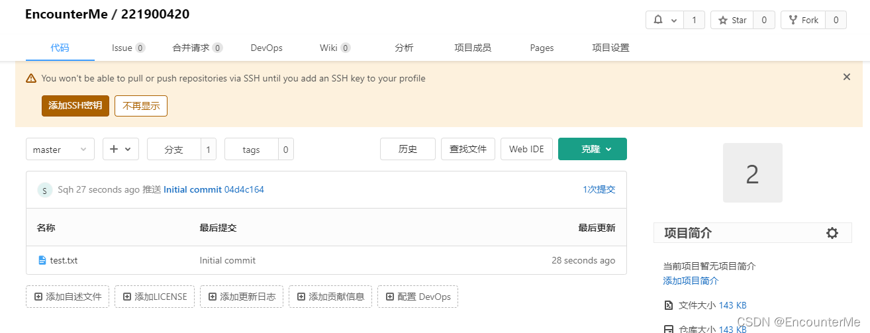Click the 添加LICENSE button

(154, 297)
